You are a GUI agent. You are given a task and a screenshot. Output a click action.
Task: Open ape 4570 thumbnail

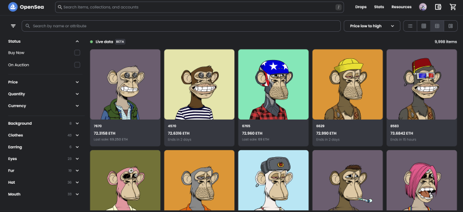pos(199,84)
